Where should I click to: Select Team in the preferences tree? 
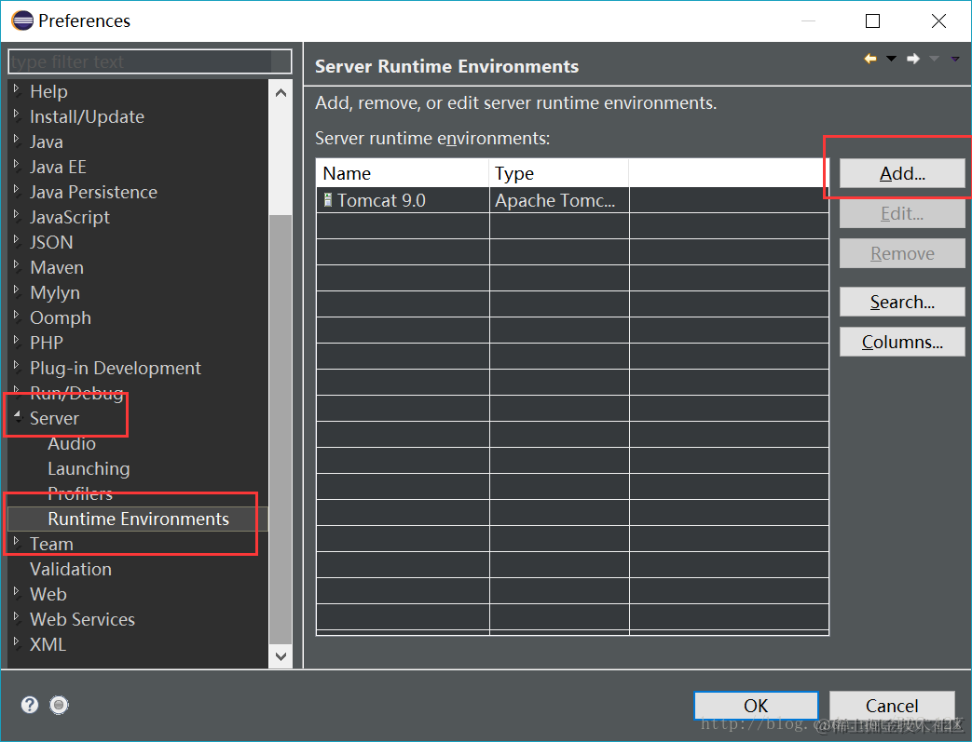[x=51, y=544]
